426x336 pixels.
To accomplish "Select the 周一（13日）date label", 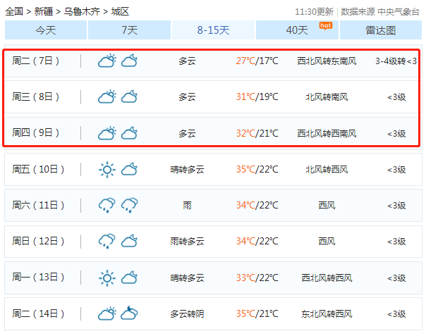I will coord(38,278).
